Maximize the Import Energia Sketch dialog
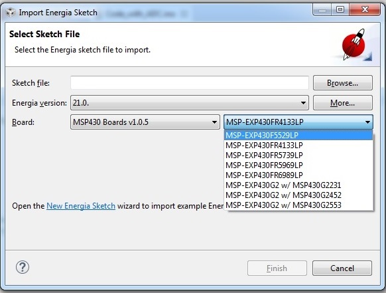 pyautogui.click(x=340, y=10)
